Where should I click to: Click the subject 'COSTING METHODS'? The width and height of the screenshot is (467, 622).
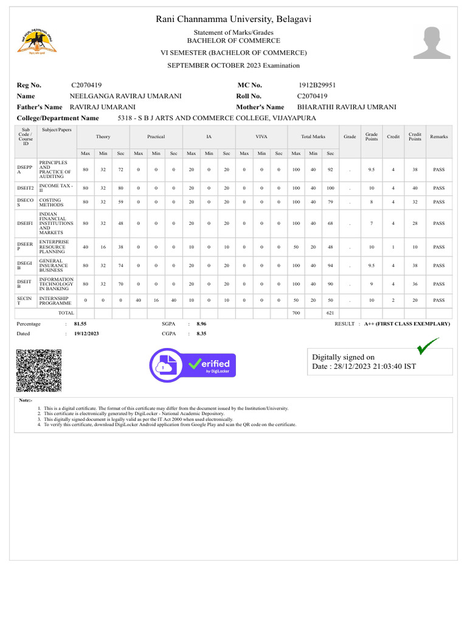coord(51,202)
